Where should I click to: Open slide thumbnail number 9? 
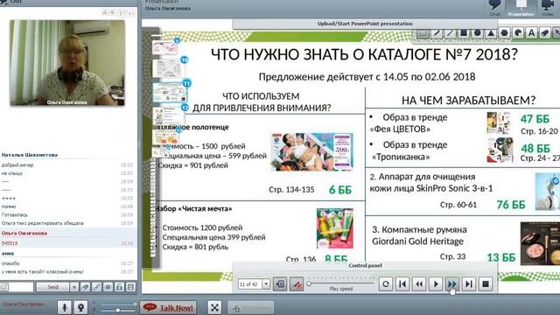pyautogui.click(x=165, y=48)
